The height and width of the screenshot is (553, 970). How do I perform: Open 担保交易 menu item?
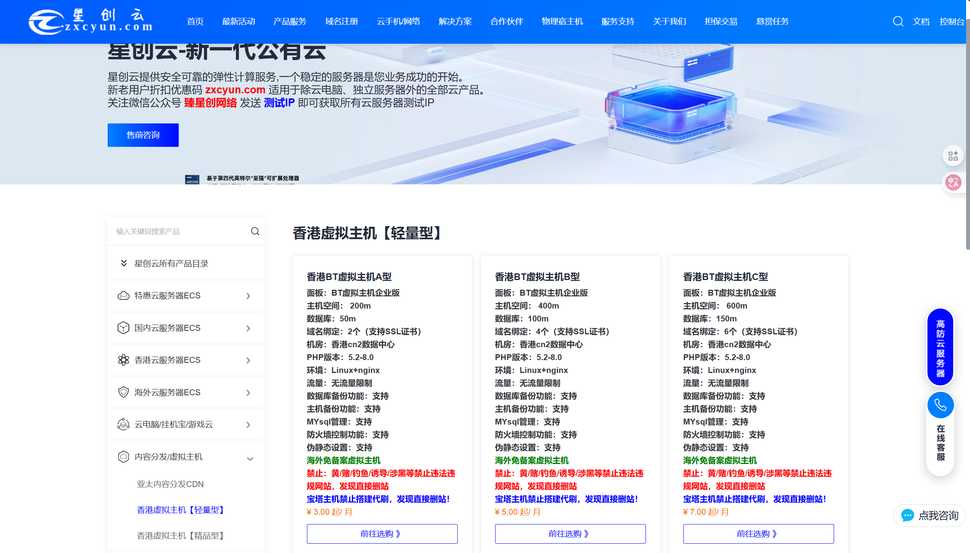coord(721,21)
